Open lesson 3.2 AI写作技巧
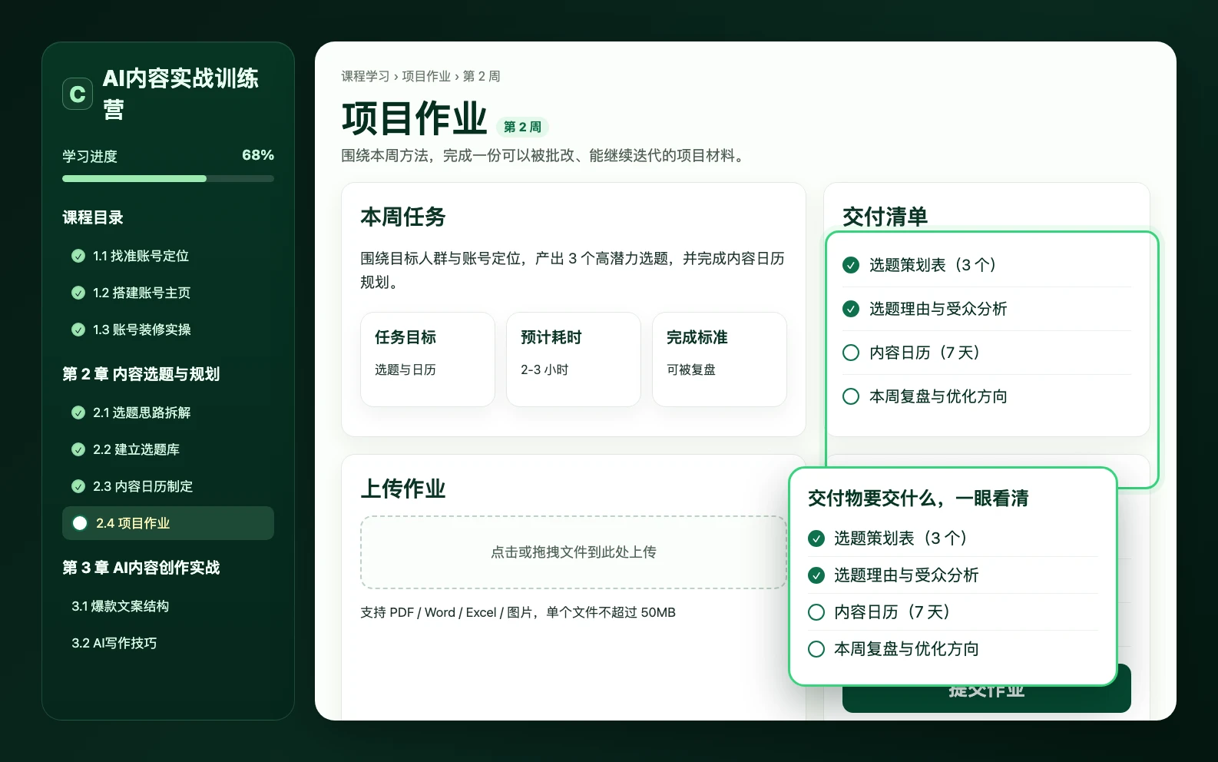This screenshot has width=1218, height=762. point(114,643)
